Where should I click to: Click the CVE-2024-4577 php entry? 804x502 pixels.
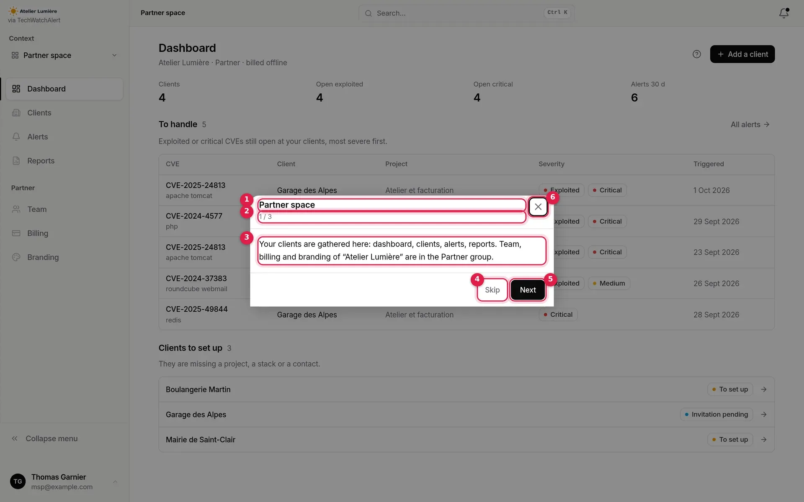click(x=194, y=221)
